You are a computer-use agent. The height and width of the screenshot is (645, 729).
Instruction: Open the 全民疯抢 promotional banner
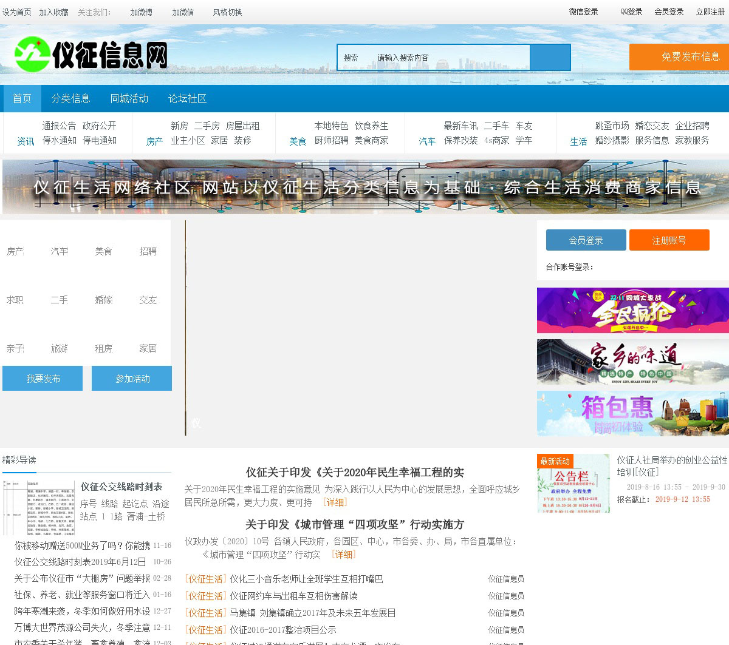[632, 310]
